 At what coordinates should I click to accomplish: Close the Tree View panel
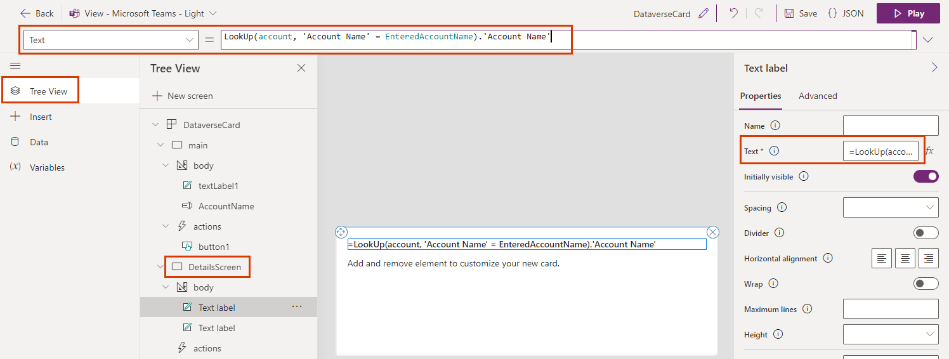(x=301, y=69)
